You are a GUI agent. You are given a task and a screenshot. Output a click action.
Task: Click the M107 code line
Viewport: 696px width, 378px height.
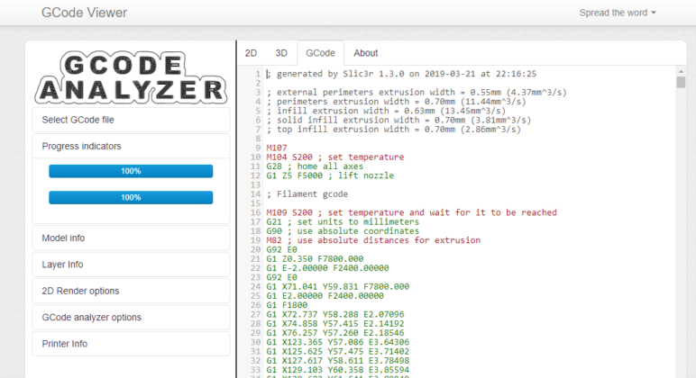click(x=277, y=148)
